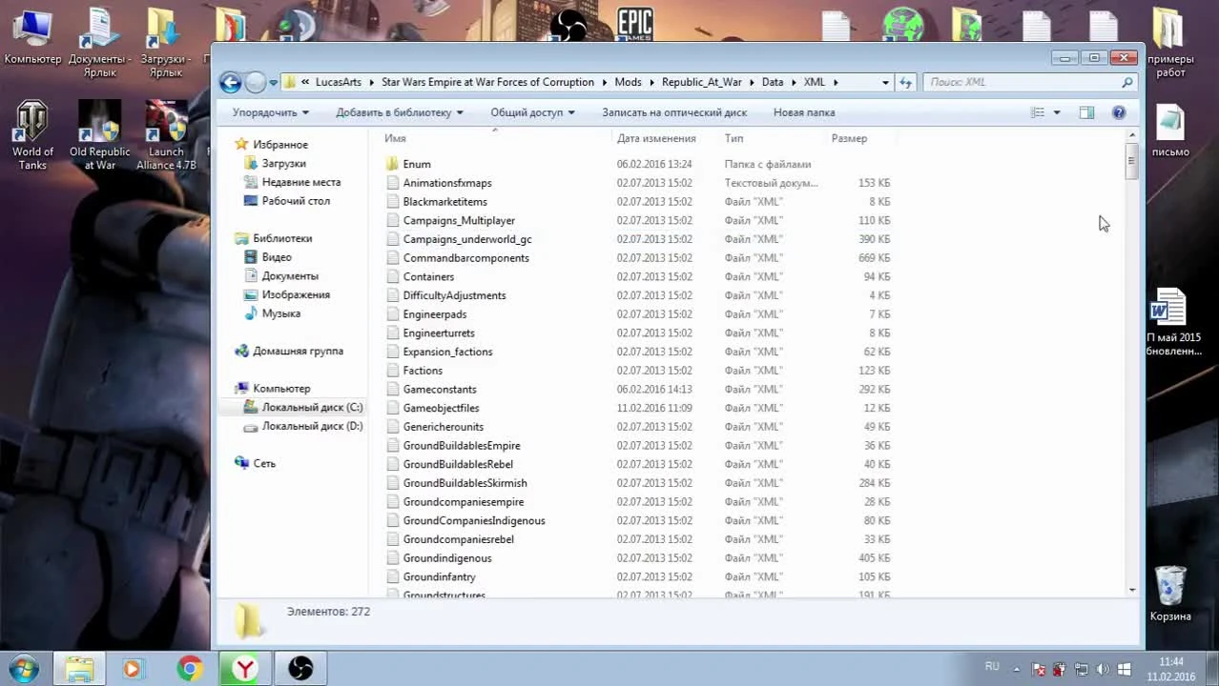1219x686 pixels.
Task: Click the vertical scrollbar of file list
Action: (x=1132, y=381)
